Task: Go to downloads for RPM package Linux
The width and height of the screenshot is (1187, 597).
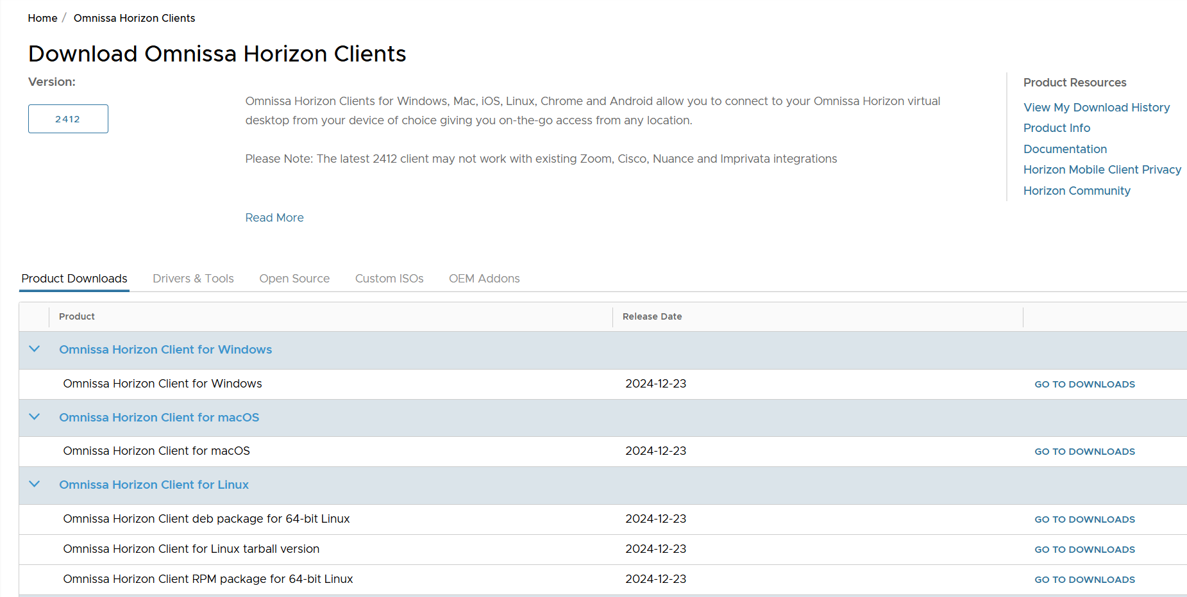Action: 1084,580
